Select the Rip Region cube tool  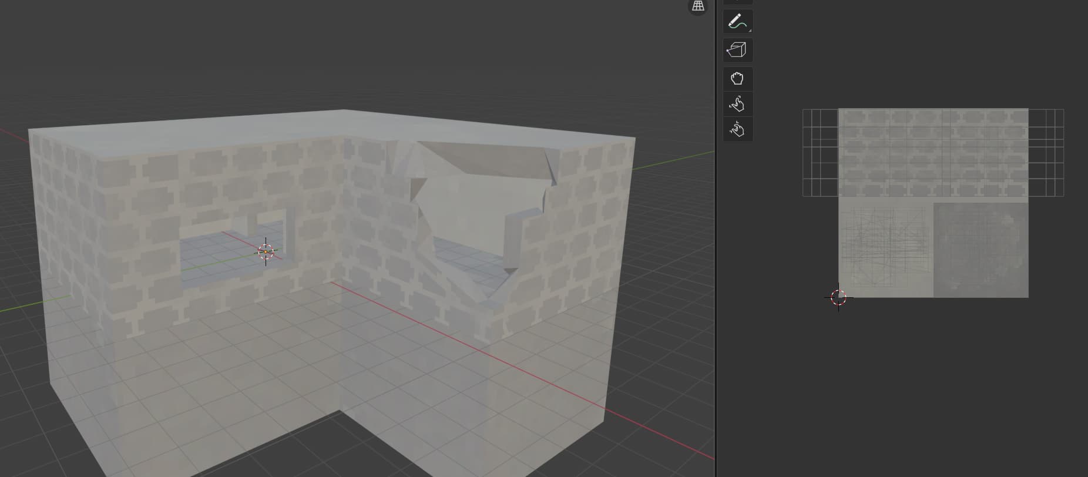click(738, 50)
